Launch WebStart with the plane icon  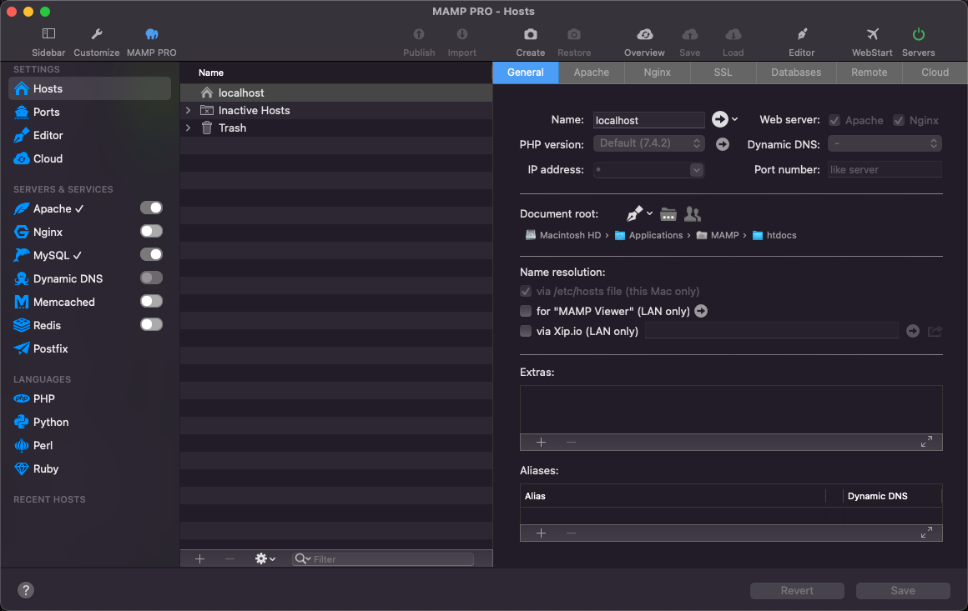872,34
